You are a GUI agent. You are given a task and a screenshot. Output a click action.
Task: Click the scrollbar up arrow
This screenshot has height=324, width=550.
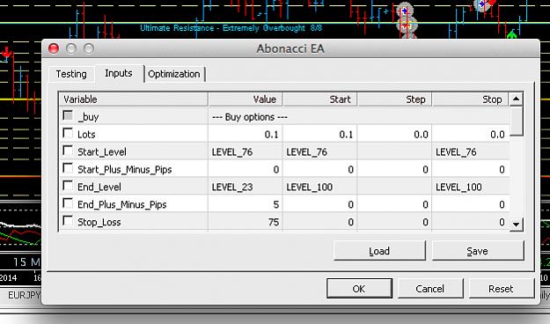click(516, 99)
